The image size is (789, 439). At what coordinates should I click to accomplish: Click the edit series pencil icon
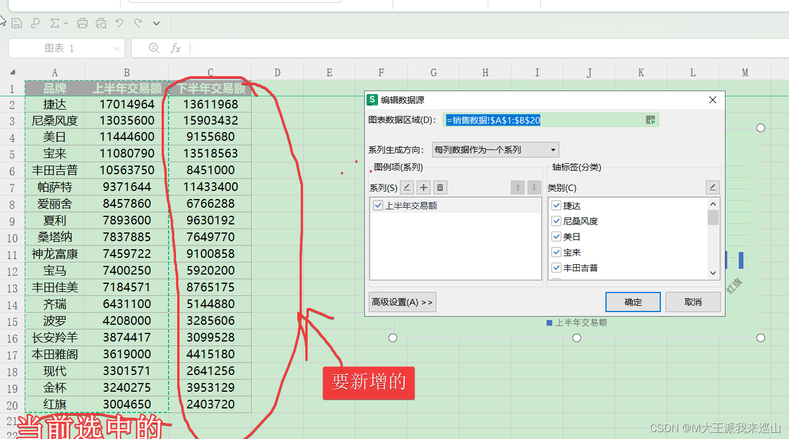407,187
